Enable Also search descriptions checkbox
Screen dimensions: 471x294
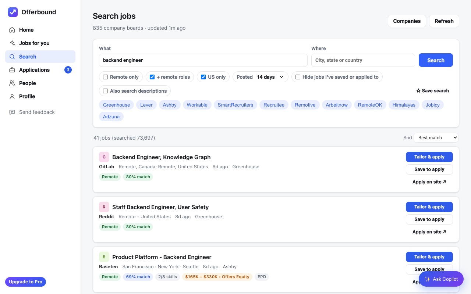click(105, 91)
